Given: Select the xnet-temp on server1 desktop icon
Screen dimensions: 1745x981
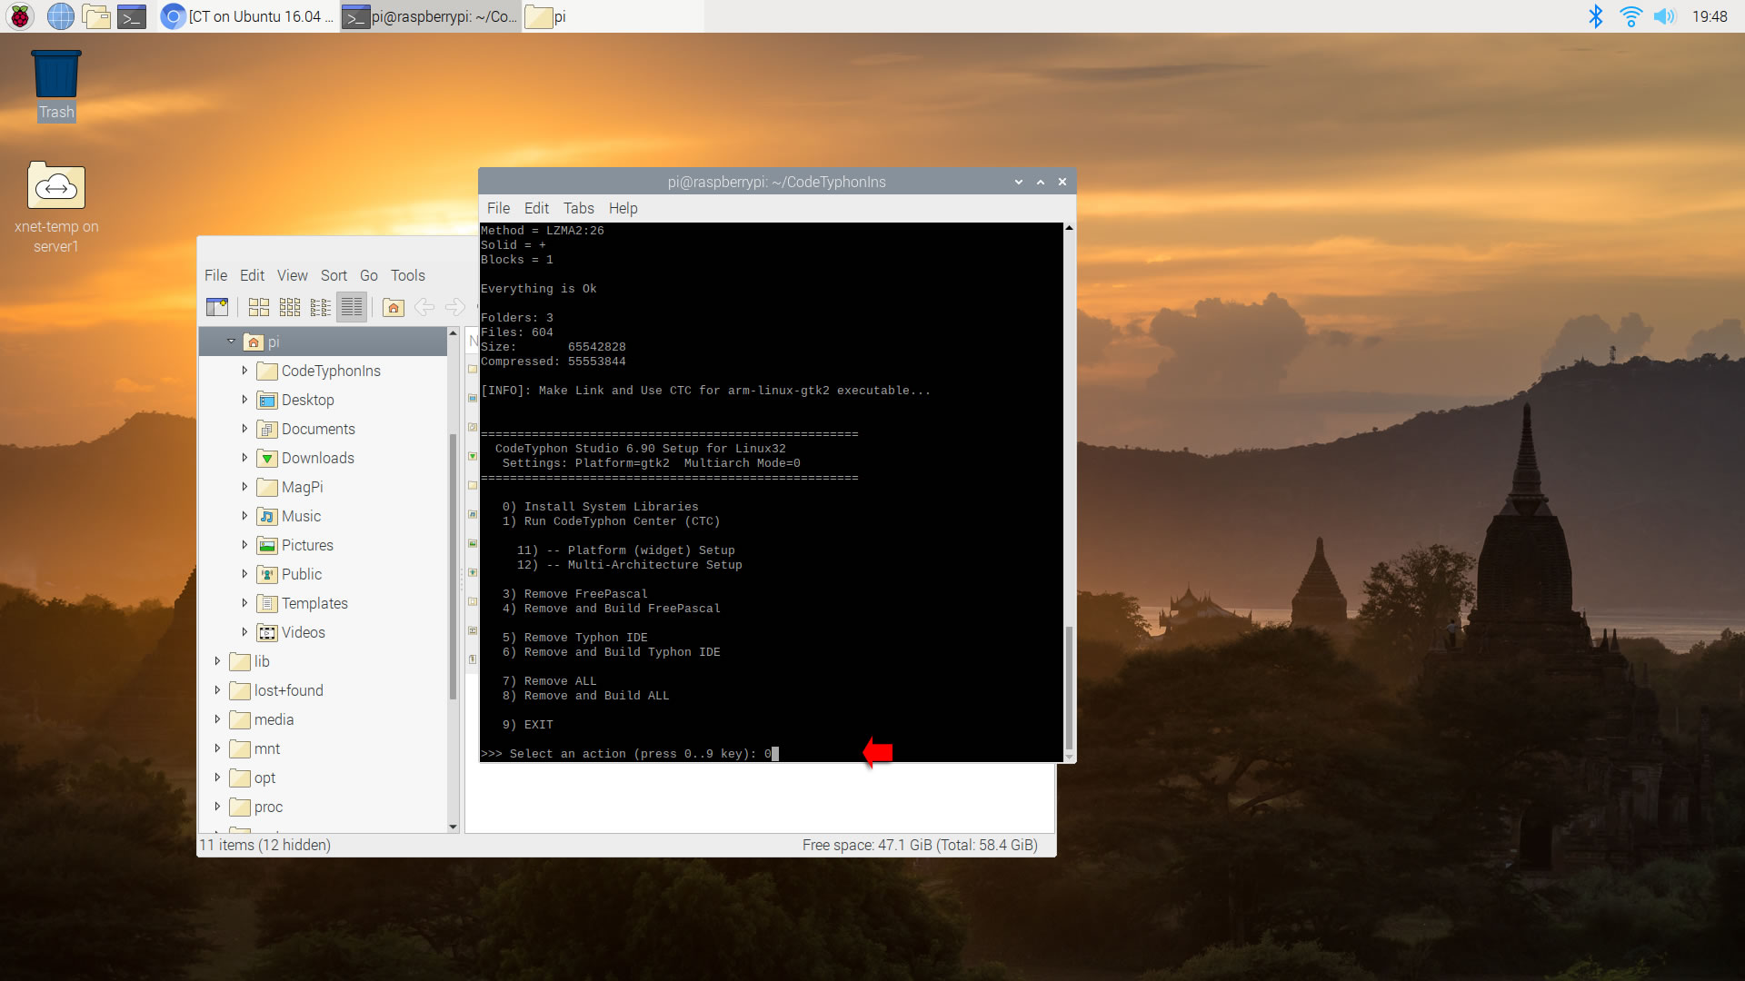Looking at the screenshot, I should pos(56,208).
